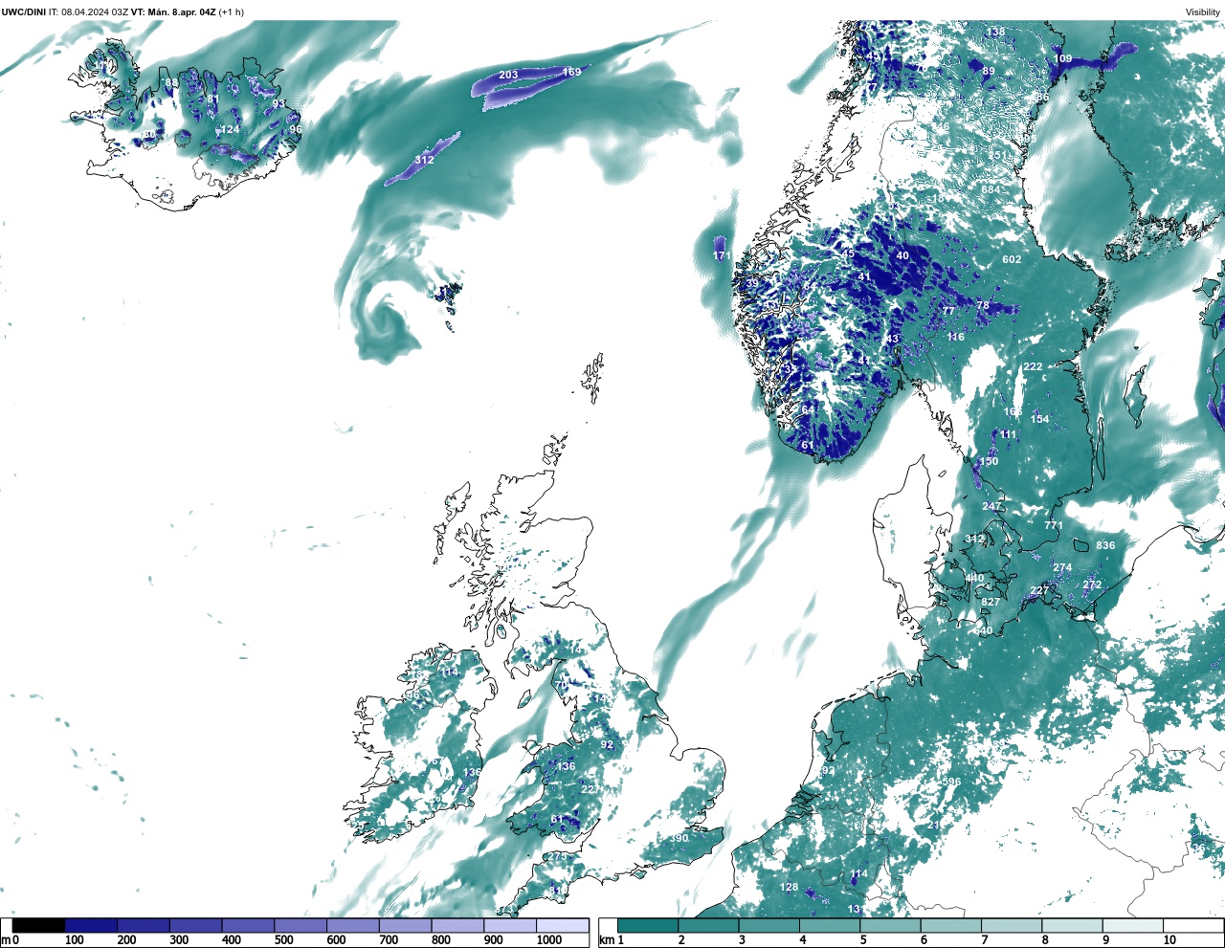Image resolution: width=1225 pixels, height=948 pixels.
Task: Select the 9–10 km near-white legend swatch
Action: tap(1132, 926)
